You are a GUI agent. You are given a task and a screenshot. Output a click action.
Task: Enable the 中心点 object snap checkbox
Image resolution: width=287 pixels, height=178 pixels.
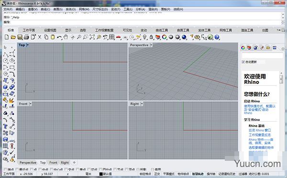[52, 169]
